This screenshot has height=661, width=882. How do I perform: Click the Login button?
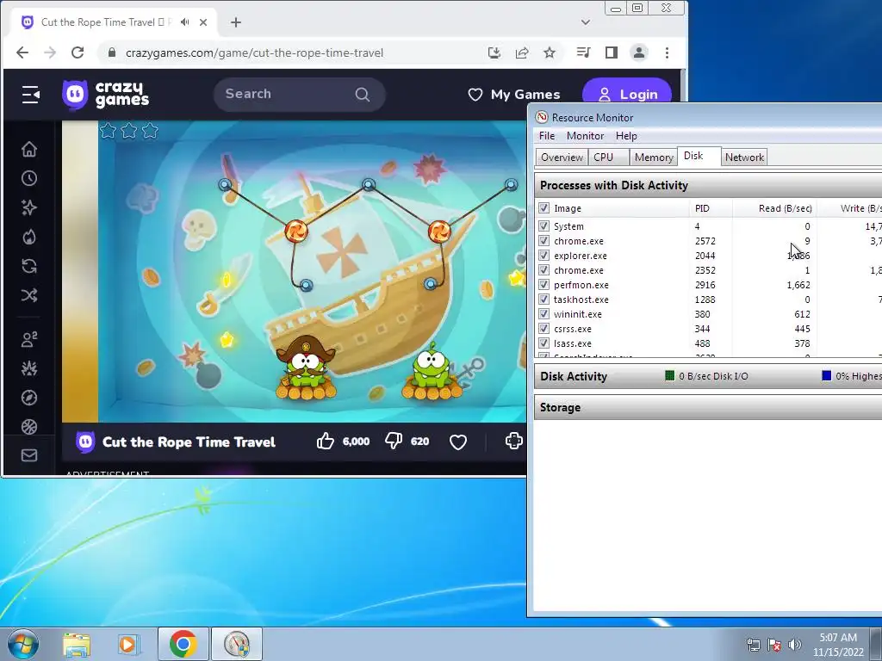627,95
